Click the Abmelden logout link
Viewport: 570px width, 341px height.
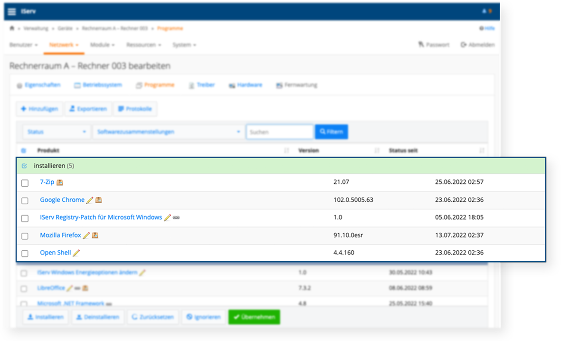click(477, 45)
